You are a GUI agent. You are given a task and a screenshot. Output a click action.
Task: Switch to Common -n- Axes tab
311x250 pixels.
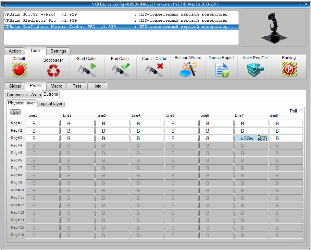point(24,95)
